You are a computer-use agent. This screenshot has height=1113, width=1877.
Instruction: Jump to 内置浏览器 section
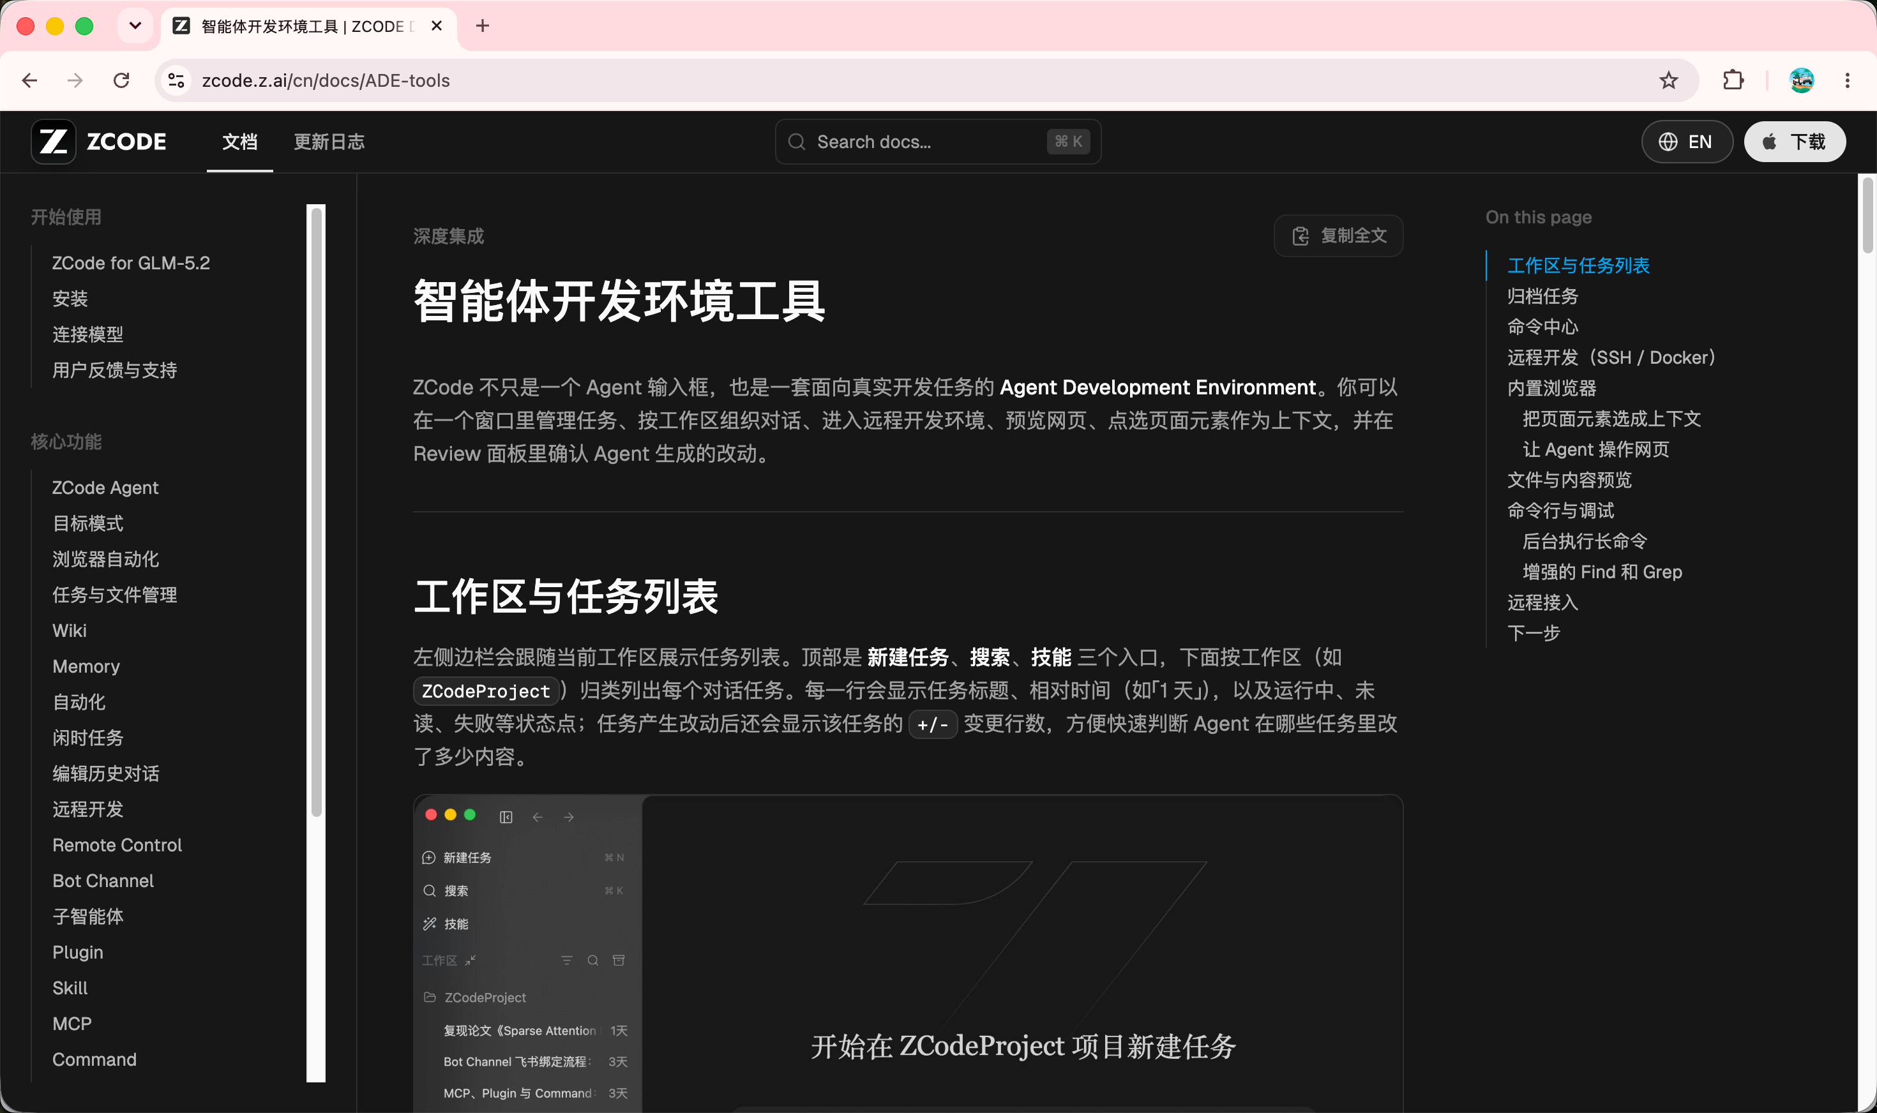click(x=1551, y=389)
